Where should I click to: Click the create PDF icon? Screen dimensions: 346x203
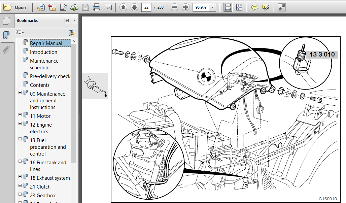pyautogui.click(x=52, y=7)
